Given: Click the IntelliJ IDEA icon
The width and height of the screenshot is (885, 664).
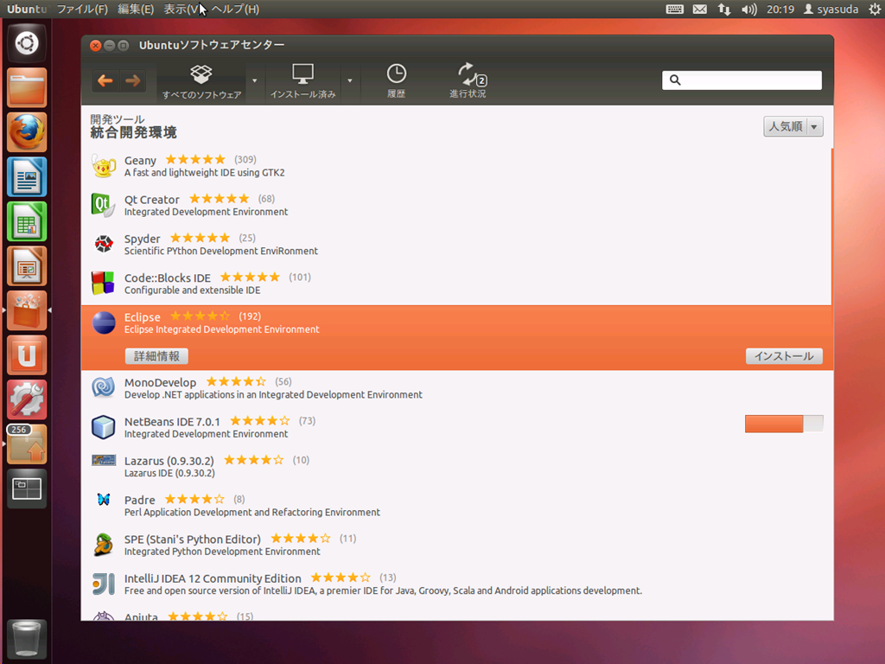Looking at the screenshot, I should 104,584.
